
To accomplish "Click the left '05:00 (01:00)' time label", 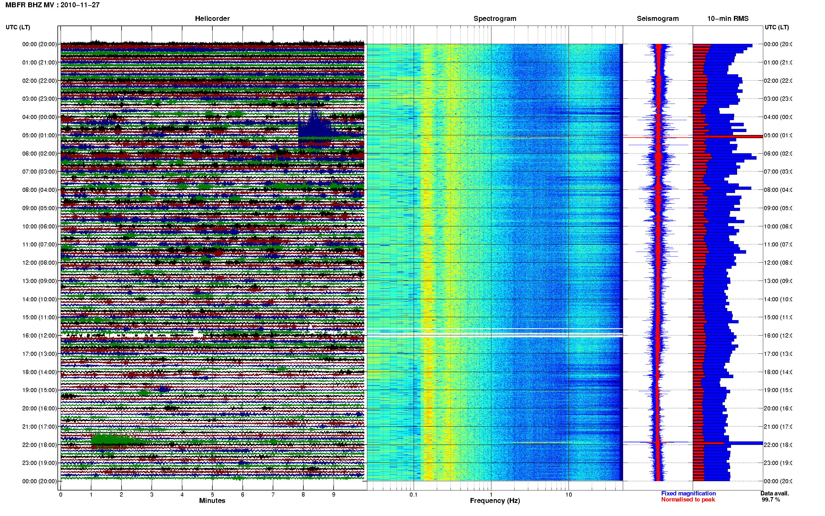I will (39, 135).
